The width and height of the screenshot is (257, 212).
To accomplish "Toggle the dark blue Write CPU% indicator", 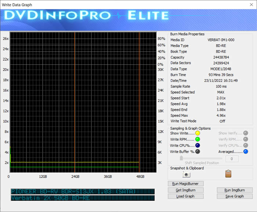I will click(x=198, y=145).
